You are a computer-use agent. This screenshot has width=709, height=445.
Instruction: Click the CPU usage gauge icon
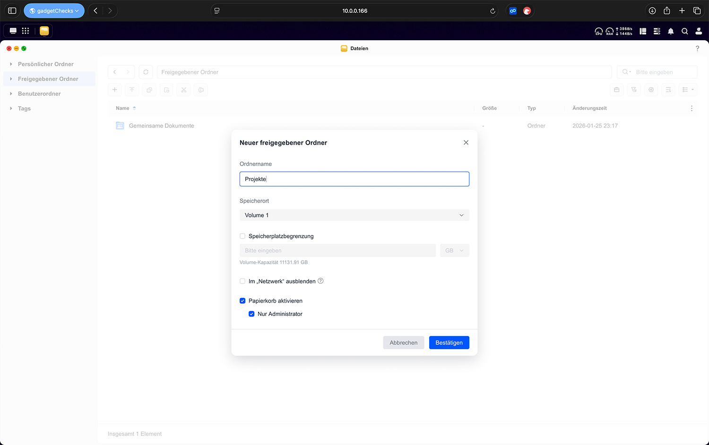598,31
